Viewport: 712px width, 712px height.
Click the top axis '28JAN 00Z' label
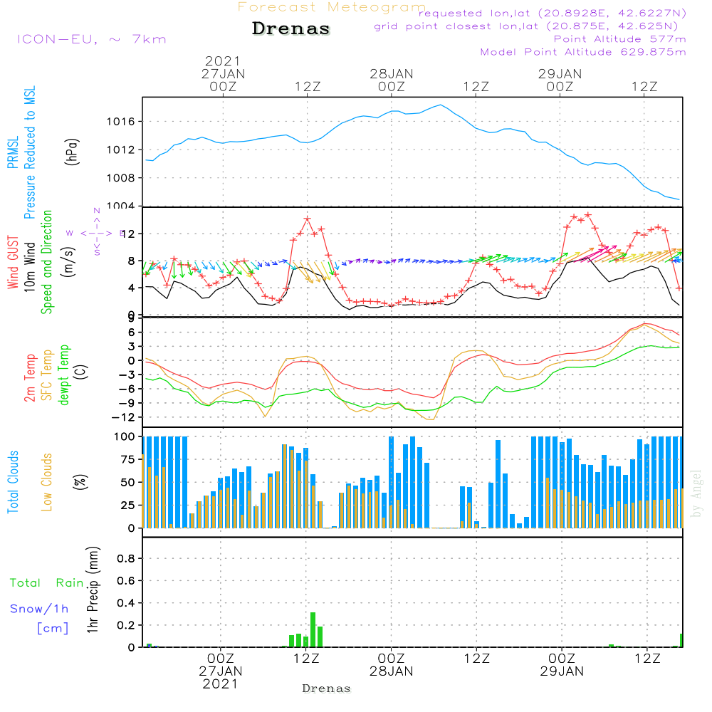tap(392, 80)
